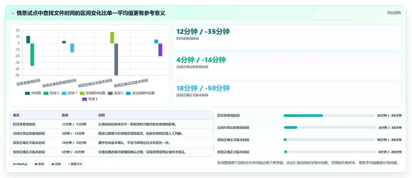The width and height of the screenshot is (412, 178).
Task: Click the lightning icon beside the card title
Action: (x=12, y=13)
